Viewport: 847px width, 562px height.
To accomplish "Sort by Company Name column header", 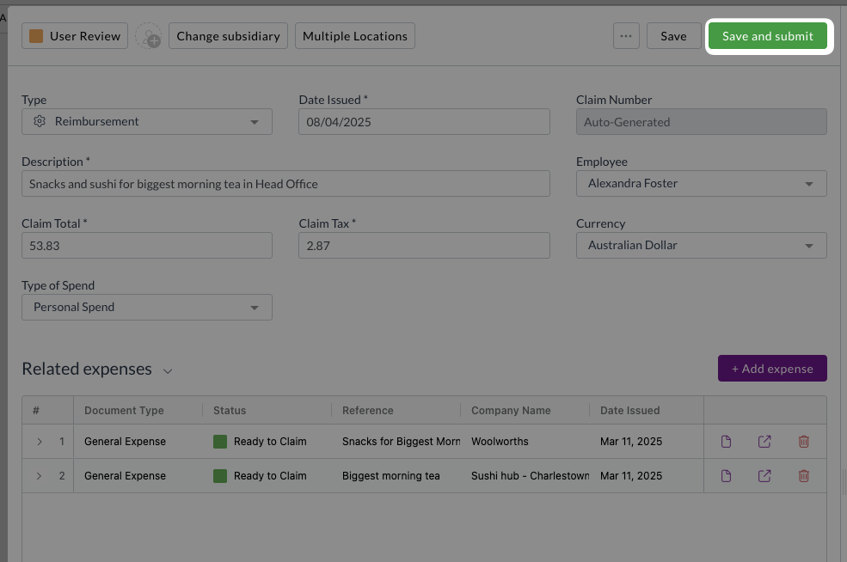I will (x=511, y=410).
